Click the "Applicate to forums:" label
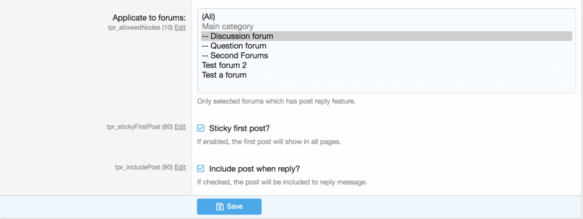Screen dimensions: 583x219 tap(149, 18)
